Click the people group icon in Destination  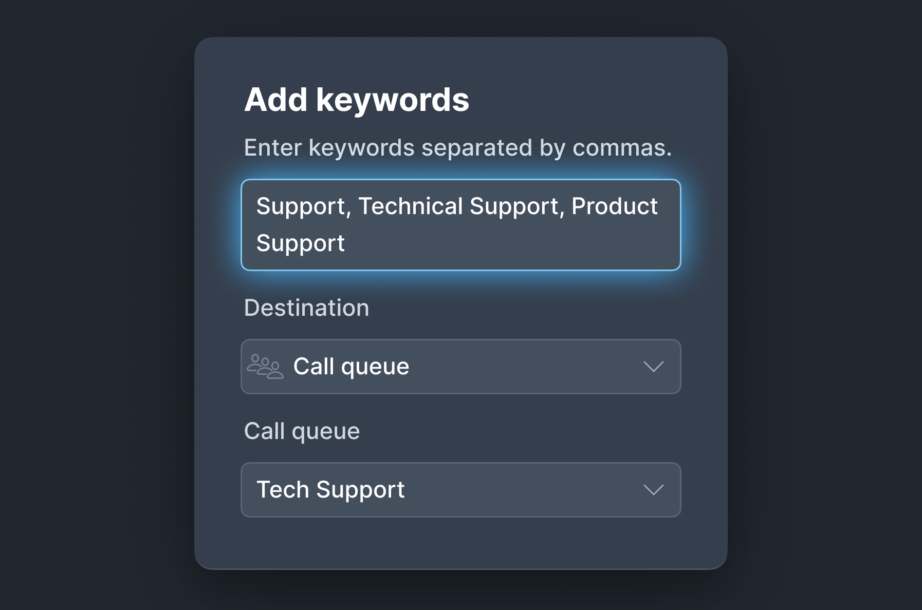click(265, 367)
